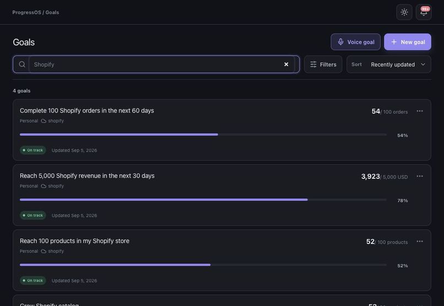Screen dimensions: 444x306
Task: Click the Personal label on the revenue goal
Action: [29, 186]
